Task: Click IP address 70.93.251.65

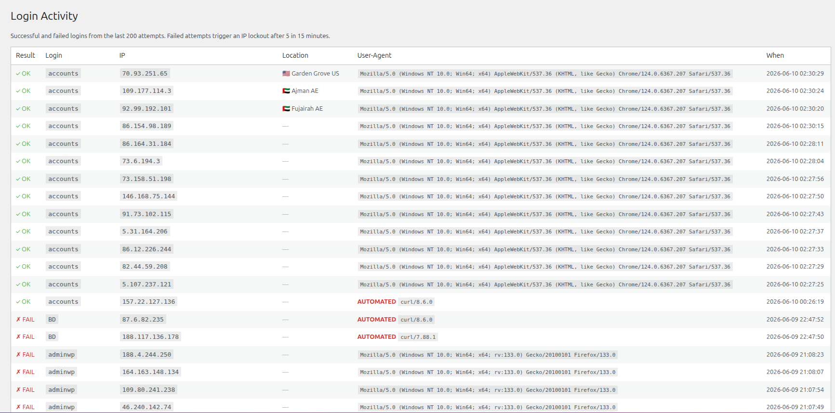Action: pyautogui.click(x=145, y=74)
